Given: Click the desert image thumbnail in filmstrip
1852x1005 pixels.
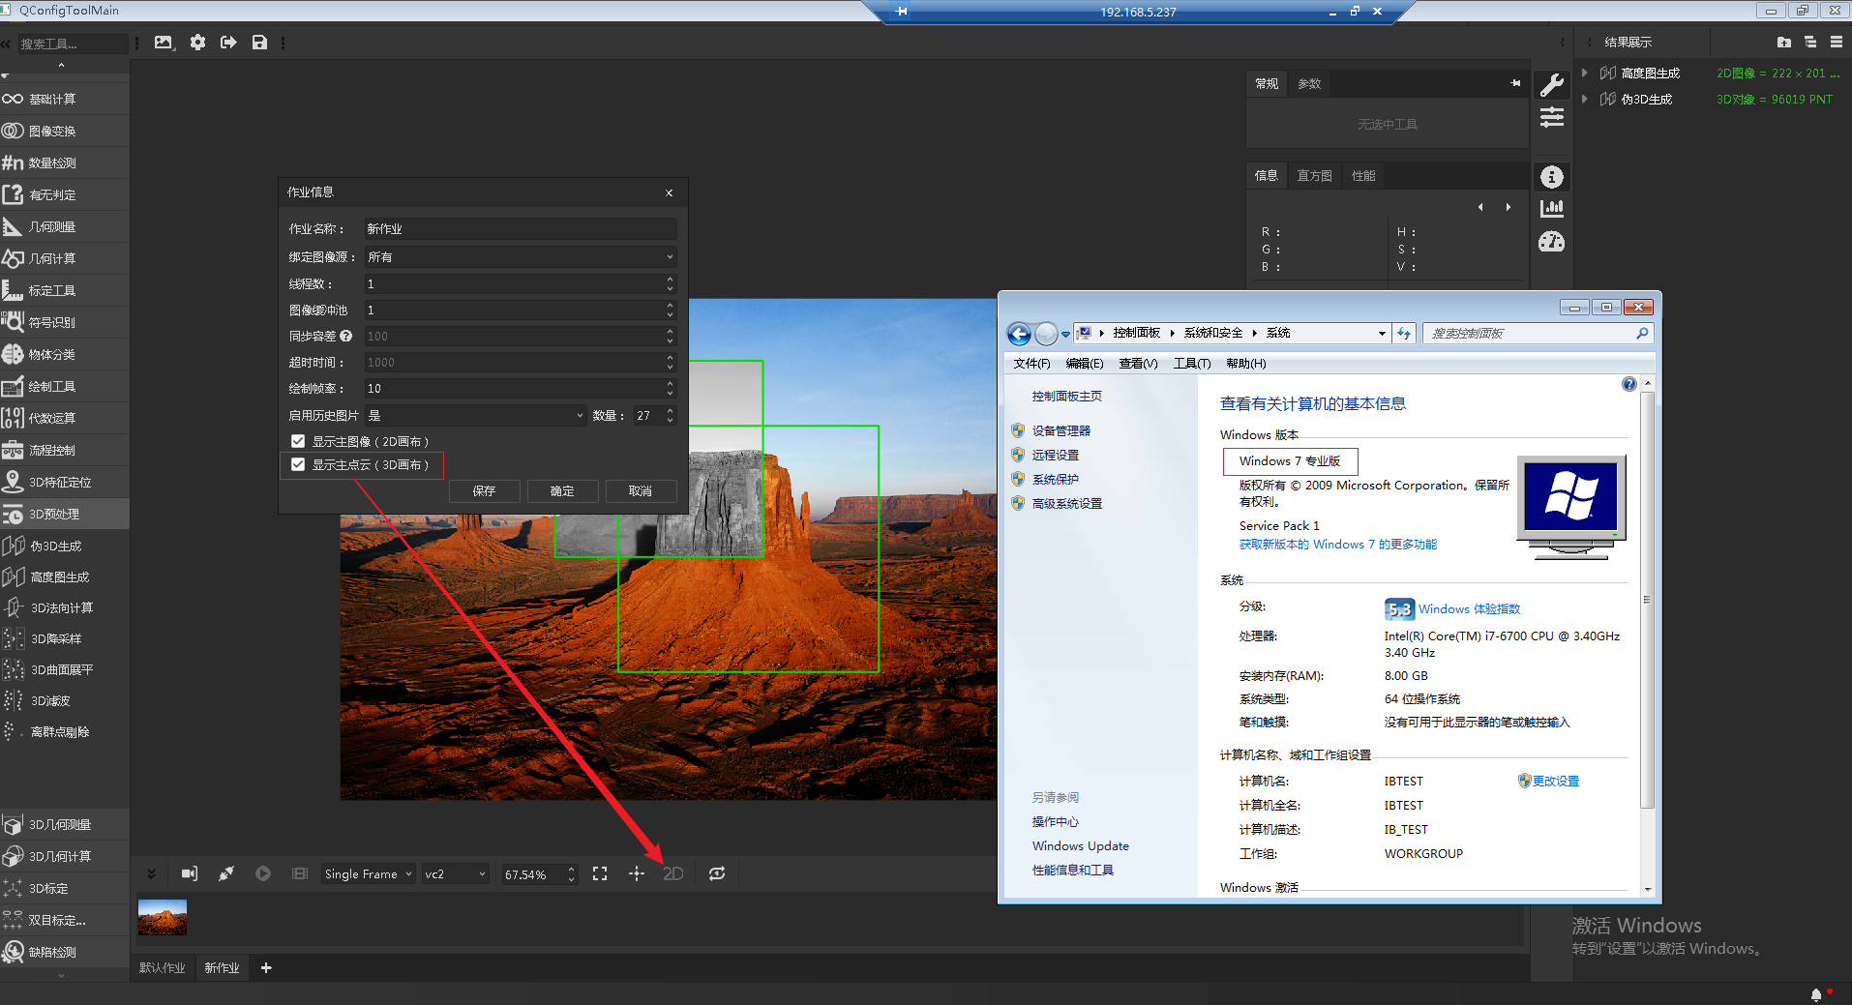Looking at the screenshot, I should coord(163,917).
